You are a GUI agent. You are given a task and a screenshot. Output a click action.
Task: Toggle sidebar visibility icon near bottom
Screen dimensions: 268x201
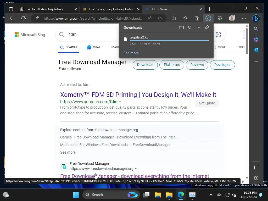coord(256,167)
